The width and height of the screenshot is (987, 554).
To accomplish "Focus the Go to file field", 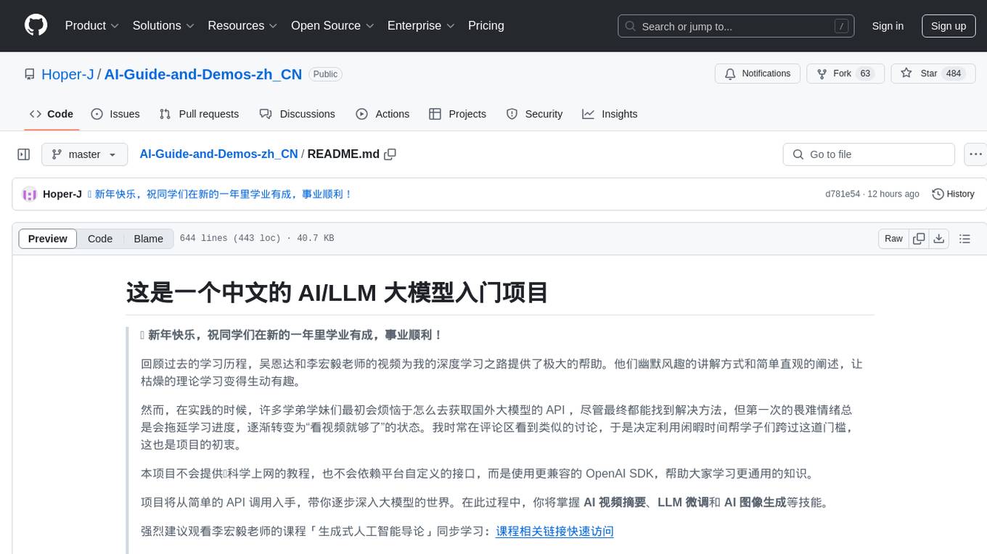I will click(x=869, y=154).
